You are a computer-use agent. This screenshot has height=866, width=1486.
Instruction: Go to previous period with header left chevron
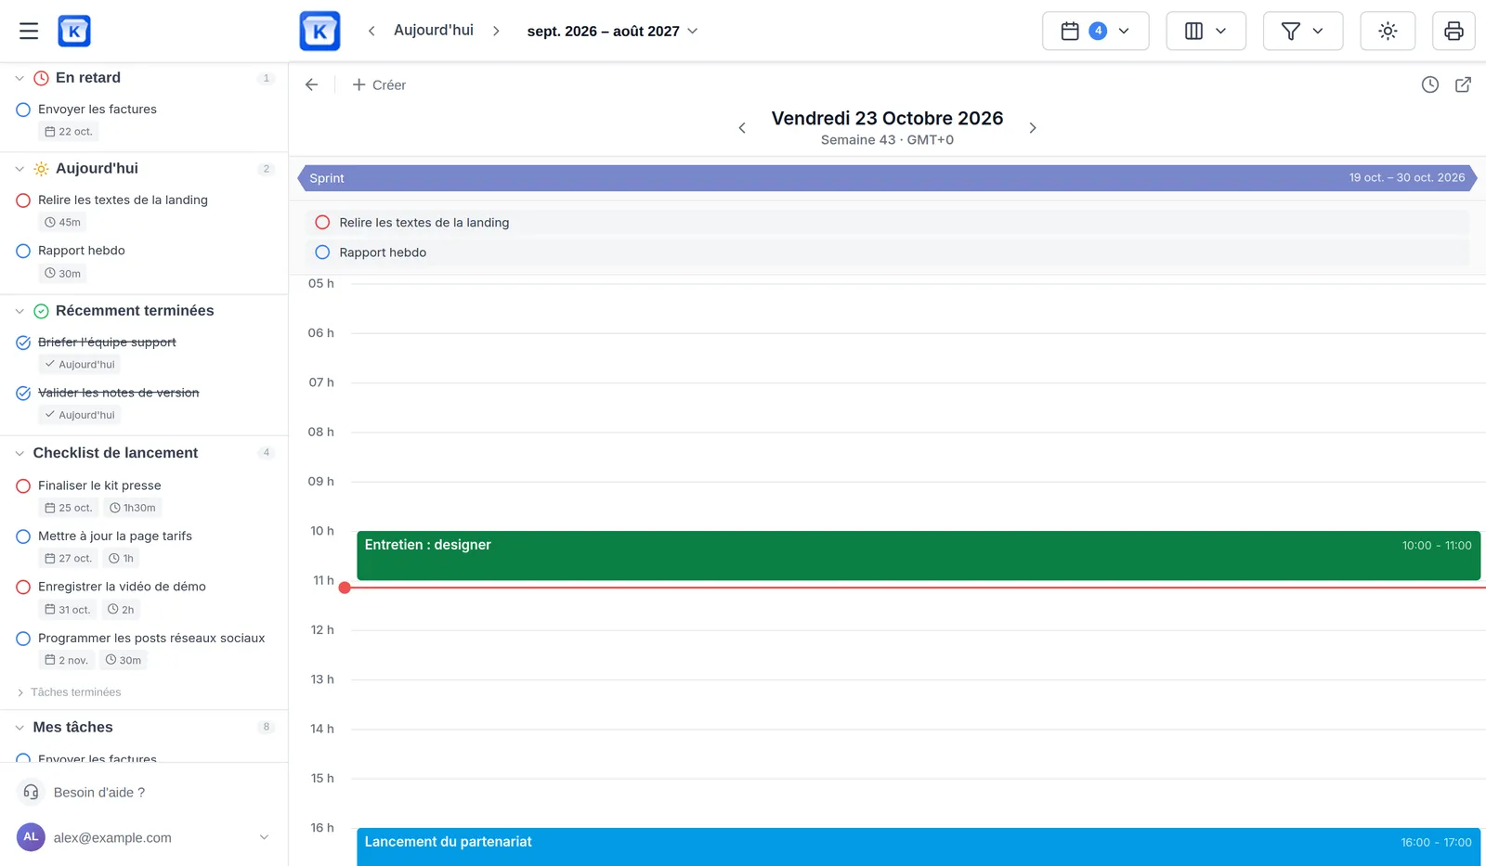pos(371,31)
